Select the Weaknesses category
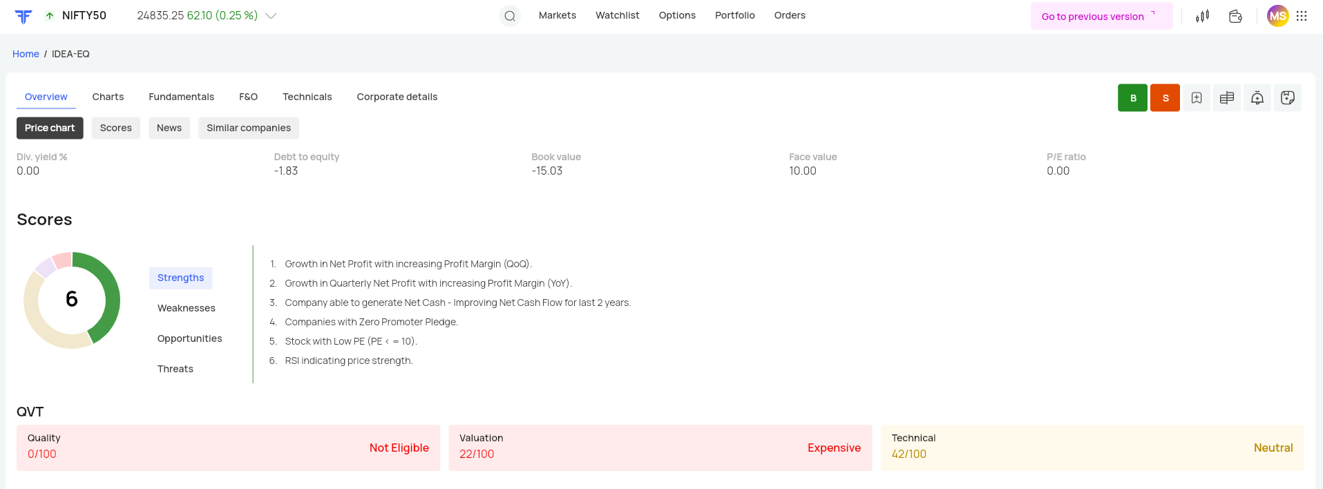Image resolution: width=1323 pixels, height=489 pixels. 187,308
